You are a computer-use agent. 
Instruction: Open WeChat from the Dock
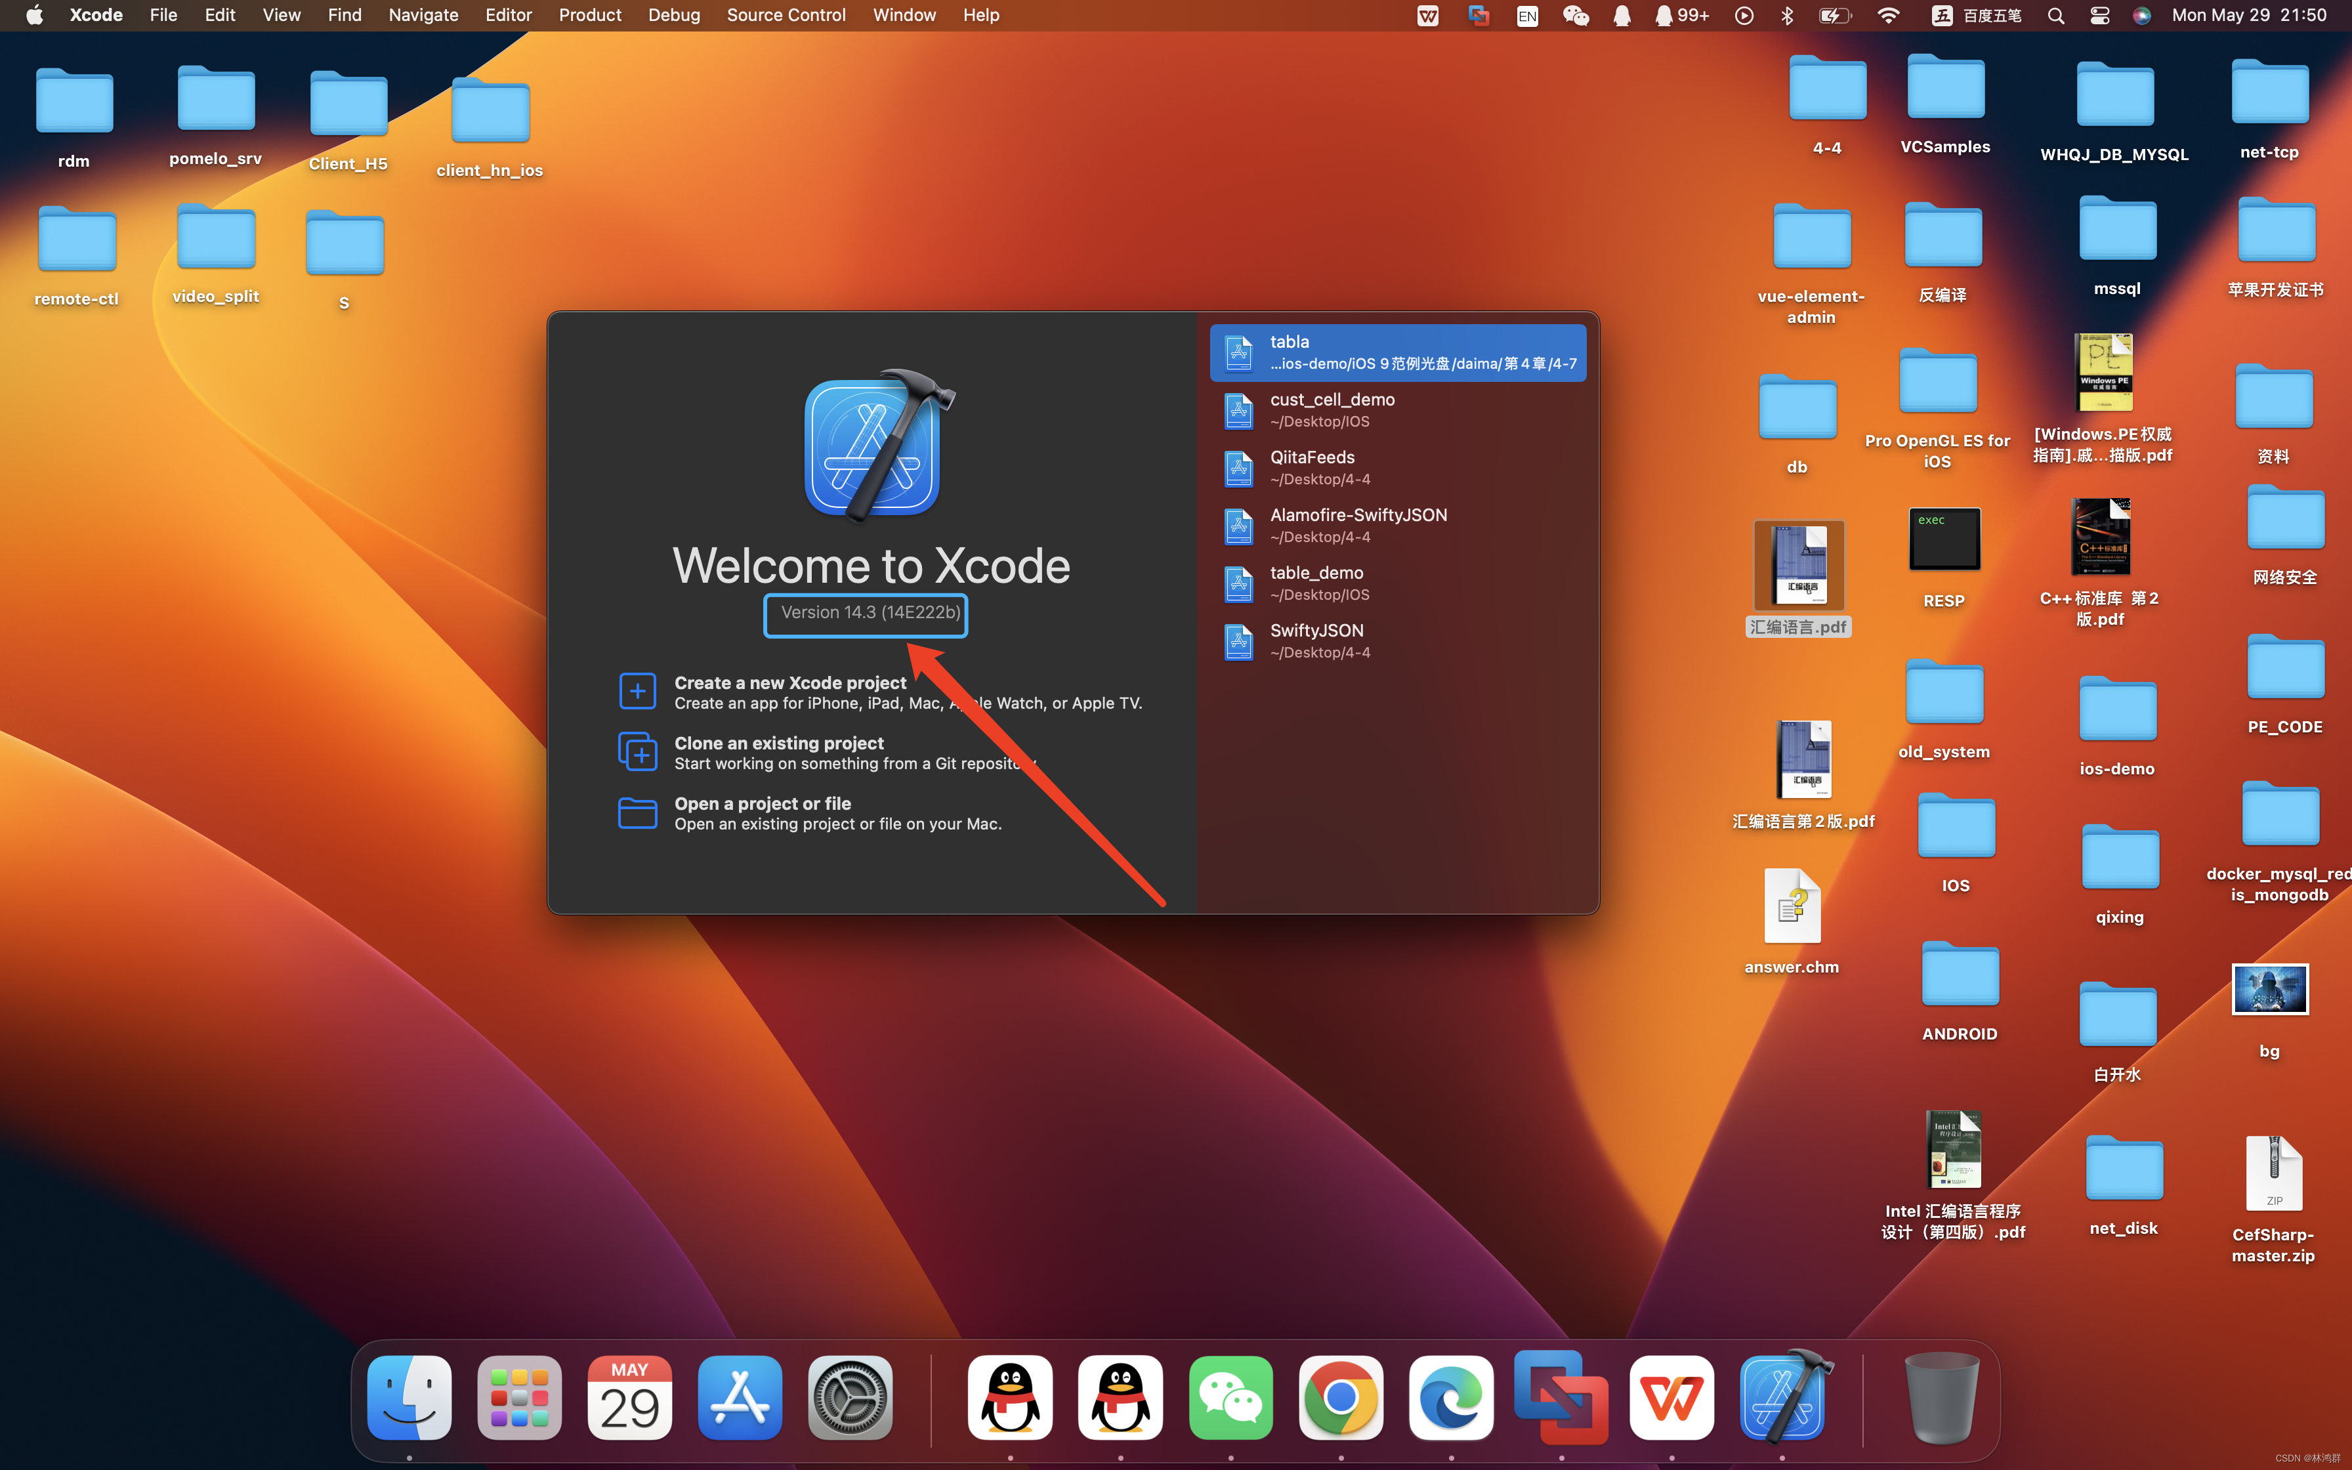point(1230,1397)
